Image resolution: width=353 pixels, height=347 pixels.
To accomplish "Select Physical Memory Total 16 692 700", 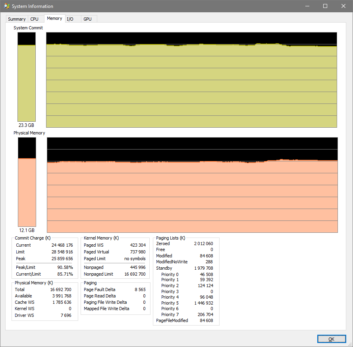I will tap(61, 289).
